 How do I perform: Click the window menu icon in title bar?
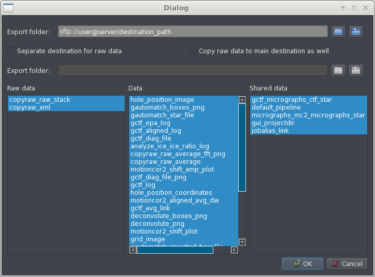click(8, 8)
